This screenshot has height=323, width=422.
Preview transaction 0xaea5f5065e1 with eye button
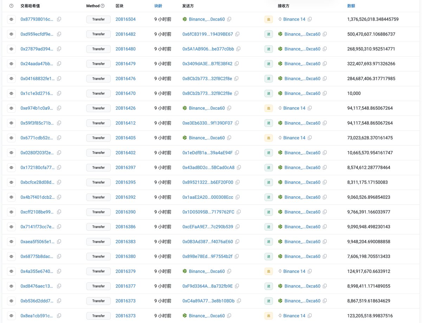pos(11,242)
